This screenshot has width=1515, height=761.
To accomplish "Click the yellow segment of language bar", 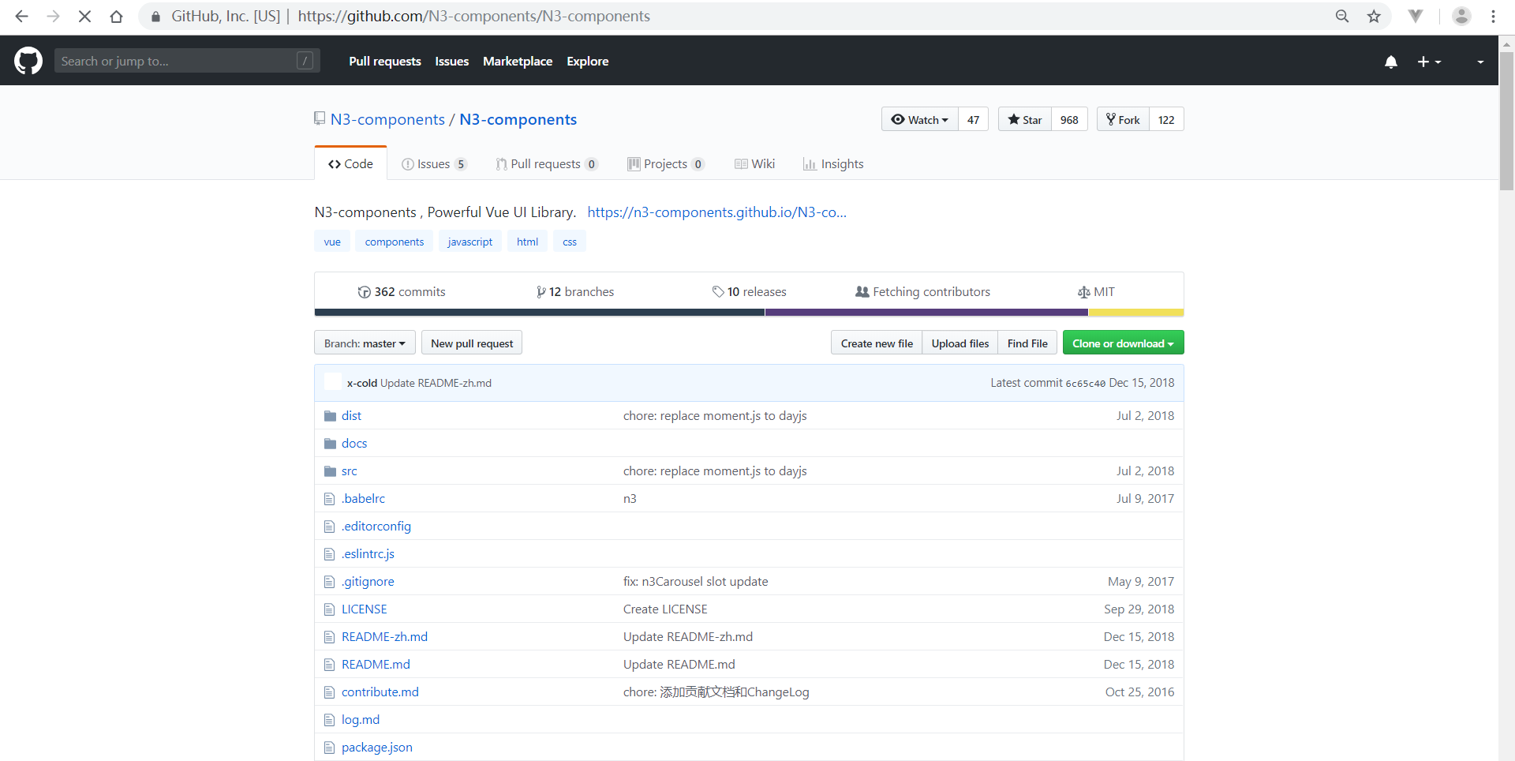I will (x=1135, y=313).
